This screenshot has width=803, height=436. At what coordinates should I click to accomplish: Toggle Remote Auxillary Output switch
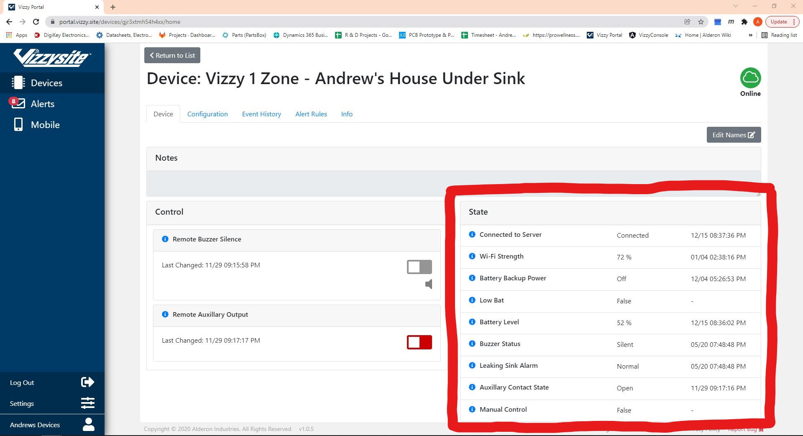(419, 342)
